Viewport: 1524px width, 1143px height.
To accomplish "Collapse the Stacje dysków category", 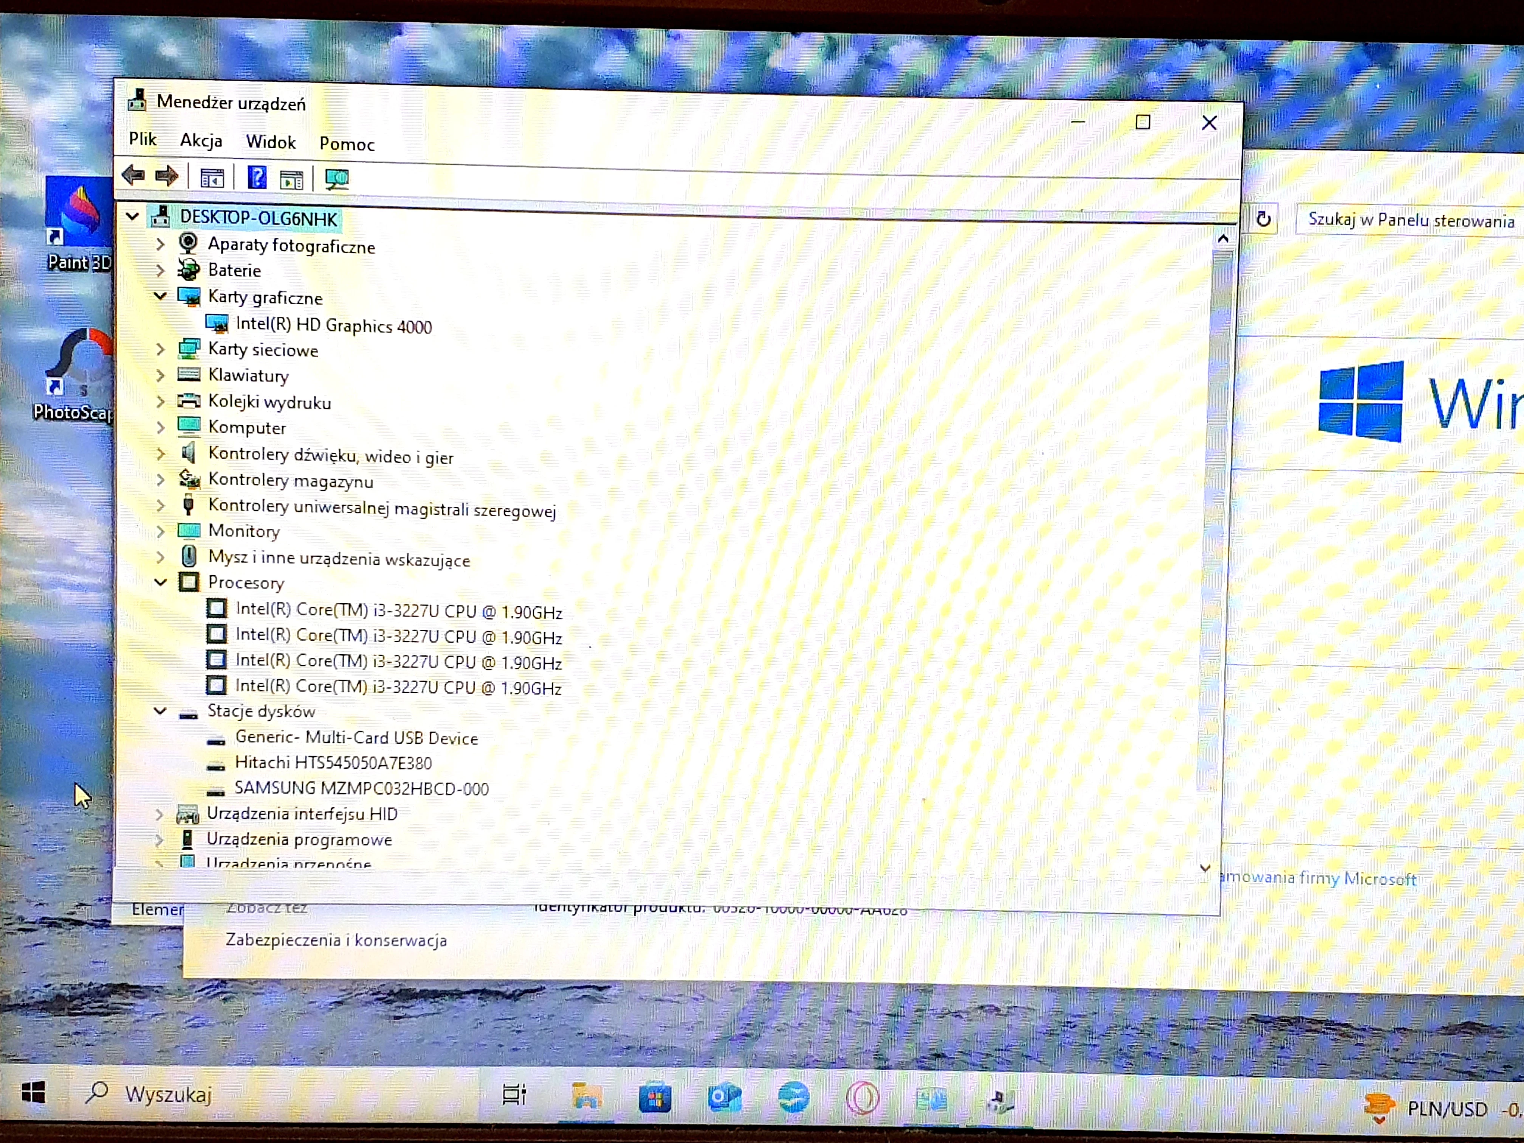I will tap(160, 711).
